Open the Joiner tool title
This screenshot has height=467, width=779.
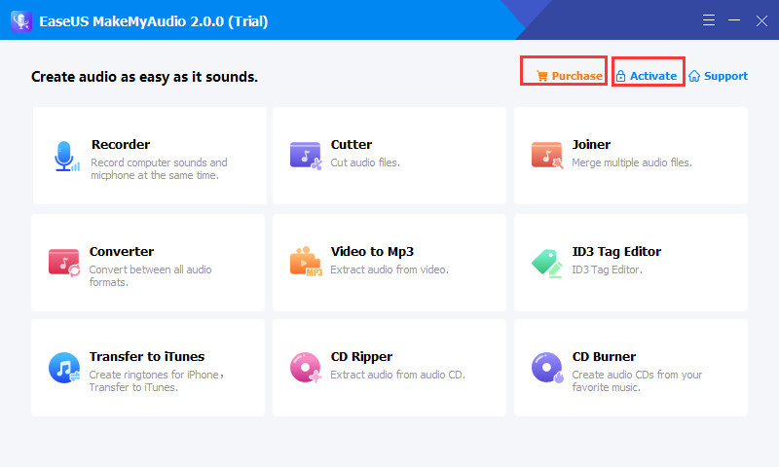click(591, 144)
